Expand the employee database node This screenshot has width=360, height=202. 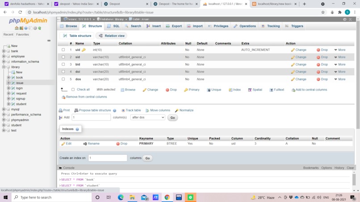click(x=4, y=56)
